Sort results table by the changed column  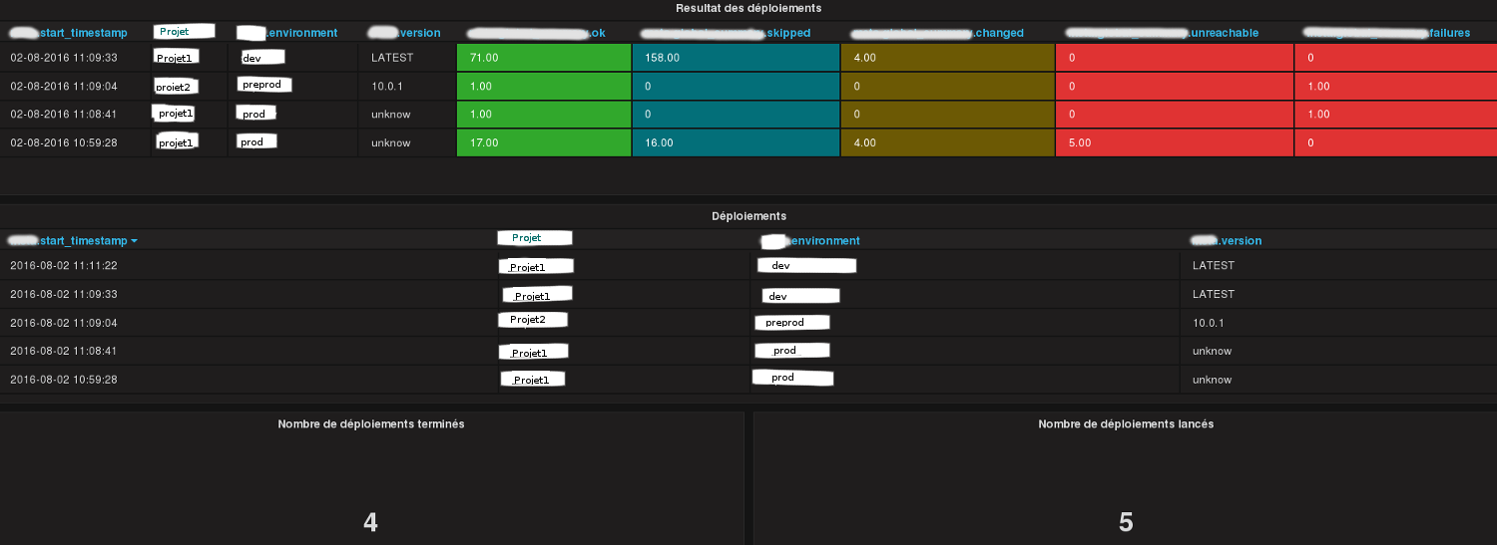coord(937,33)
